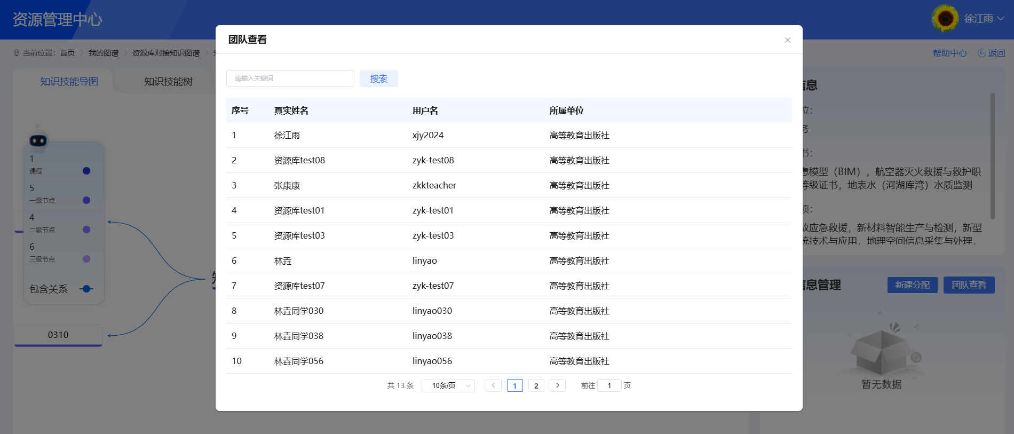Select page 1 in pagination
The height and width of the screenshot is (434, 1014).
(x=514, y=385)
